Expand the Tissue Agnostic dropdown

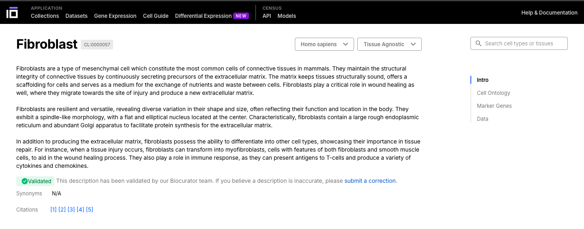(x=389, y=44)
